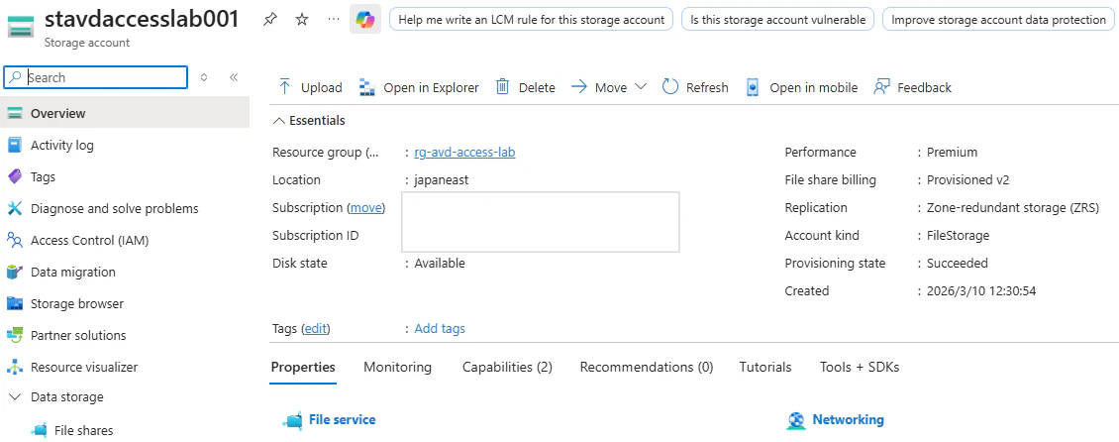Pin the storage account to dashboard
Image resolution: width=1119 pixels, height=442 pixels.
[x=270, y=19]
